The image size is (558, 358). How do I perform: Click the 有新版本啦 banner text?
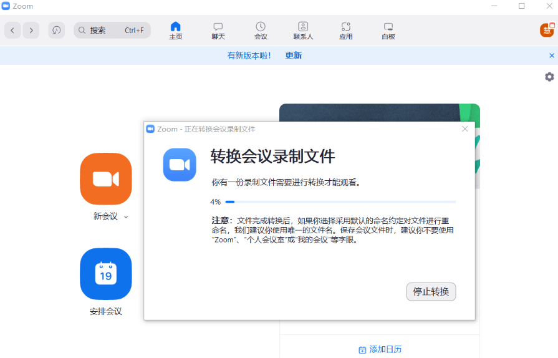click(249, 56)
